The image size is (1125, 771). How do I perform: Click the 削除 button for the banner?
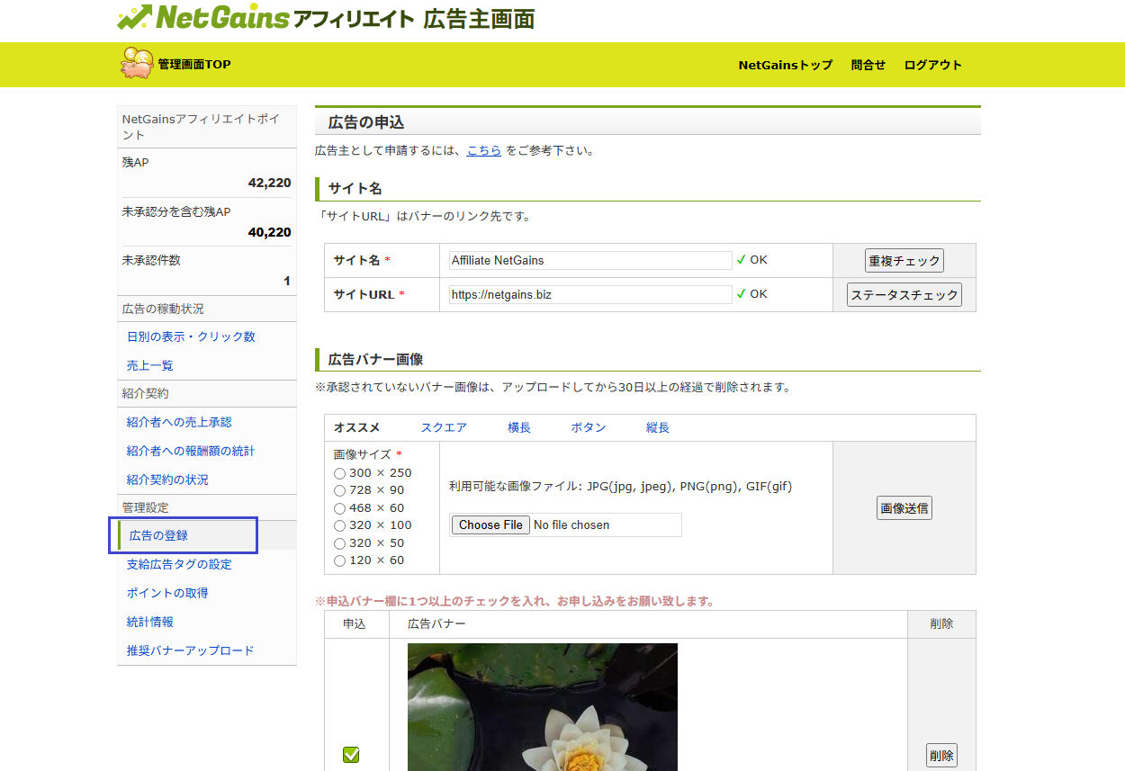(941, 755)
